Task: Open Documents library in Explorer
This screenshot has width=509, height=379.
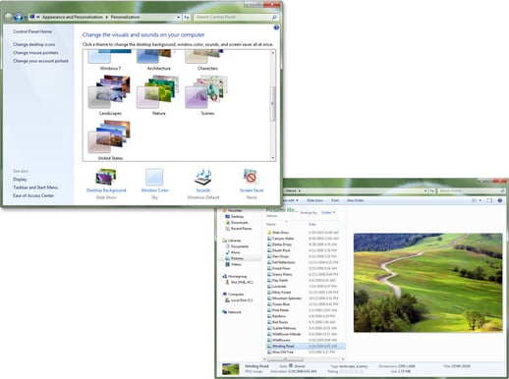Action: 237,246
